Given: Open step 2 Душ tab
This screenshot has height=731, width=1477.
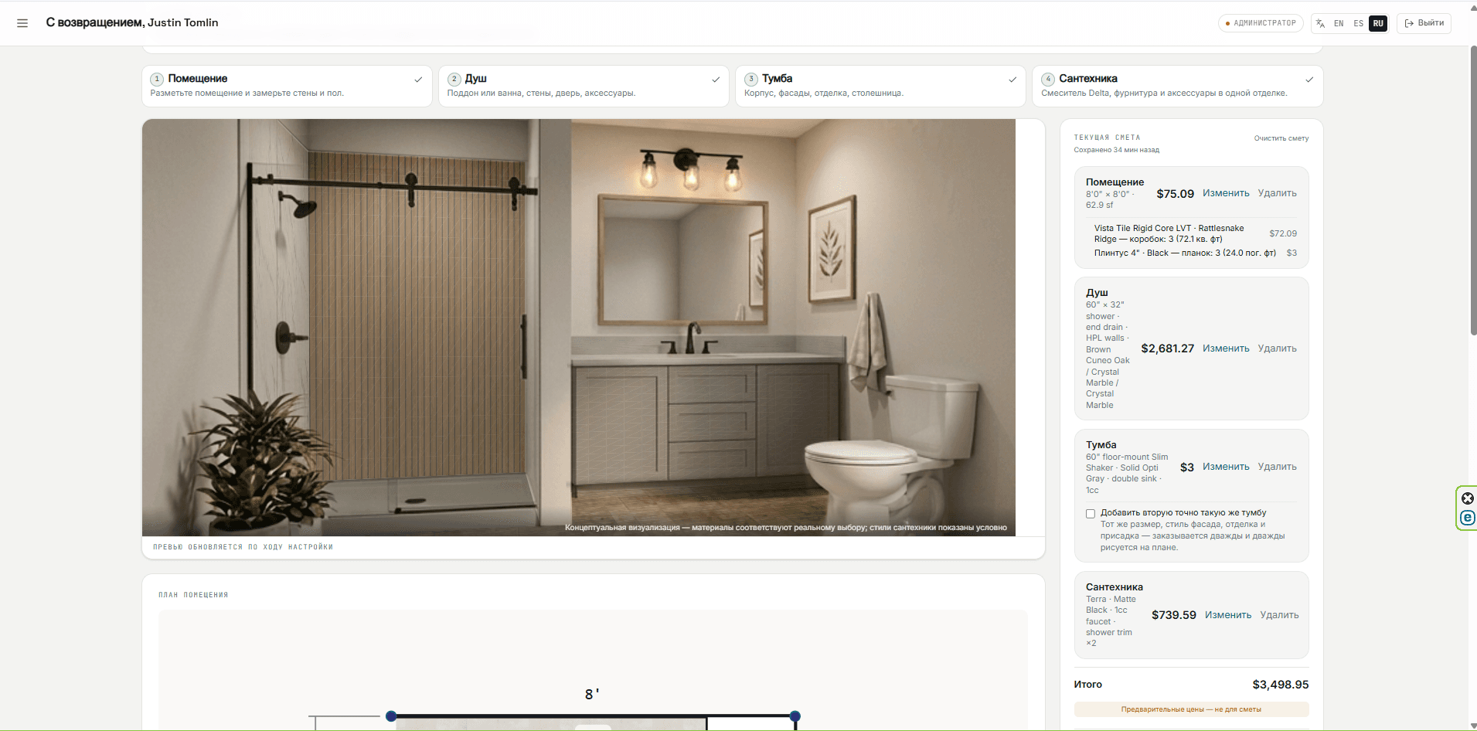Looking at the screenshot, I should point(584,86).
